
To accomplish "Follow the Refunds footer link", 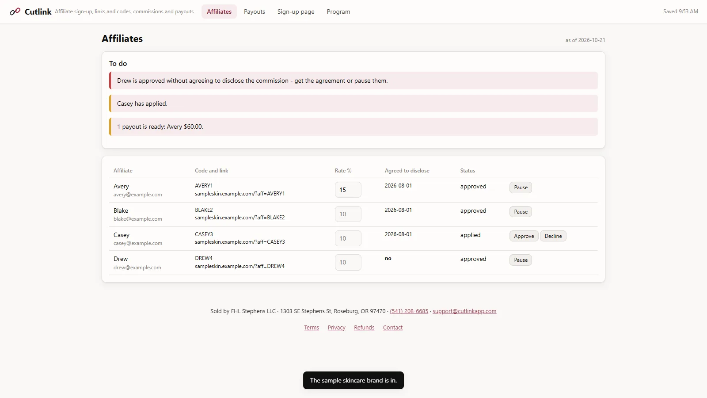I will (x=364, y=328).
